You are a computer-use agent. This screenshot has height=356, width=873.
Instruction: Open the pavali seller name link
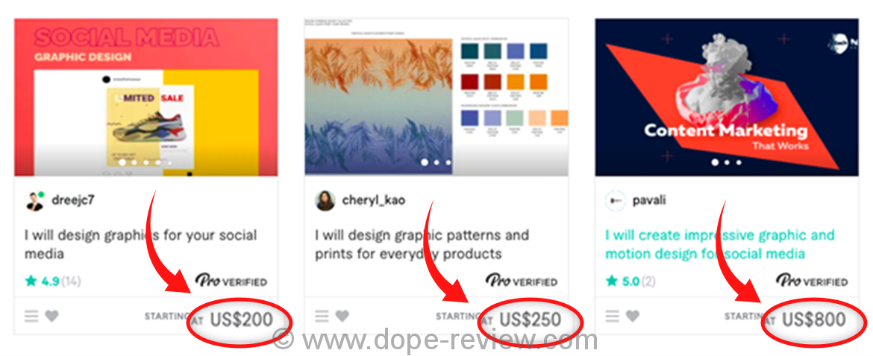[648, 200]
